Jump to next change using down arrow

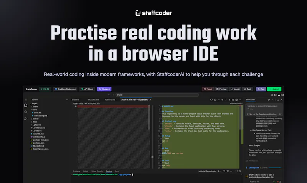pos(226,100)
